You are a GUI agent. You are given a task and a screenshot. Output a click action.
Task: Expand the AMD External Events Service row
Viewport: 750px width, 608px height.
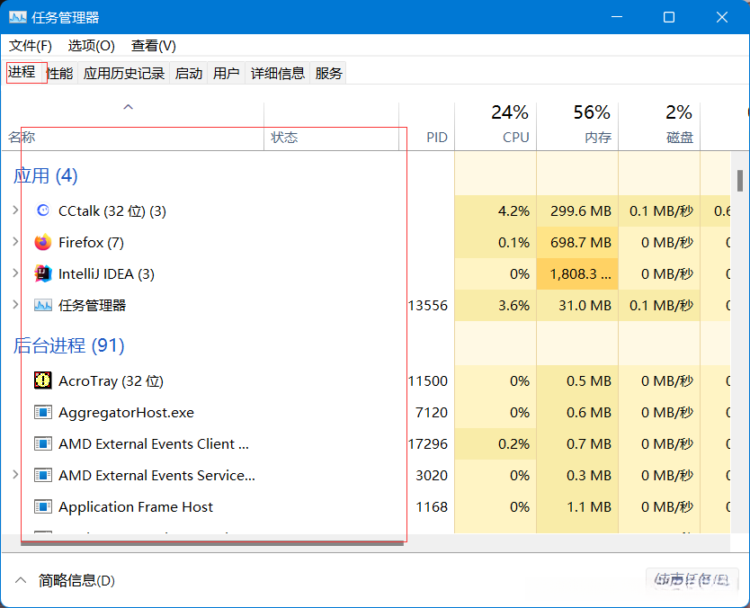point(15,475)
